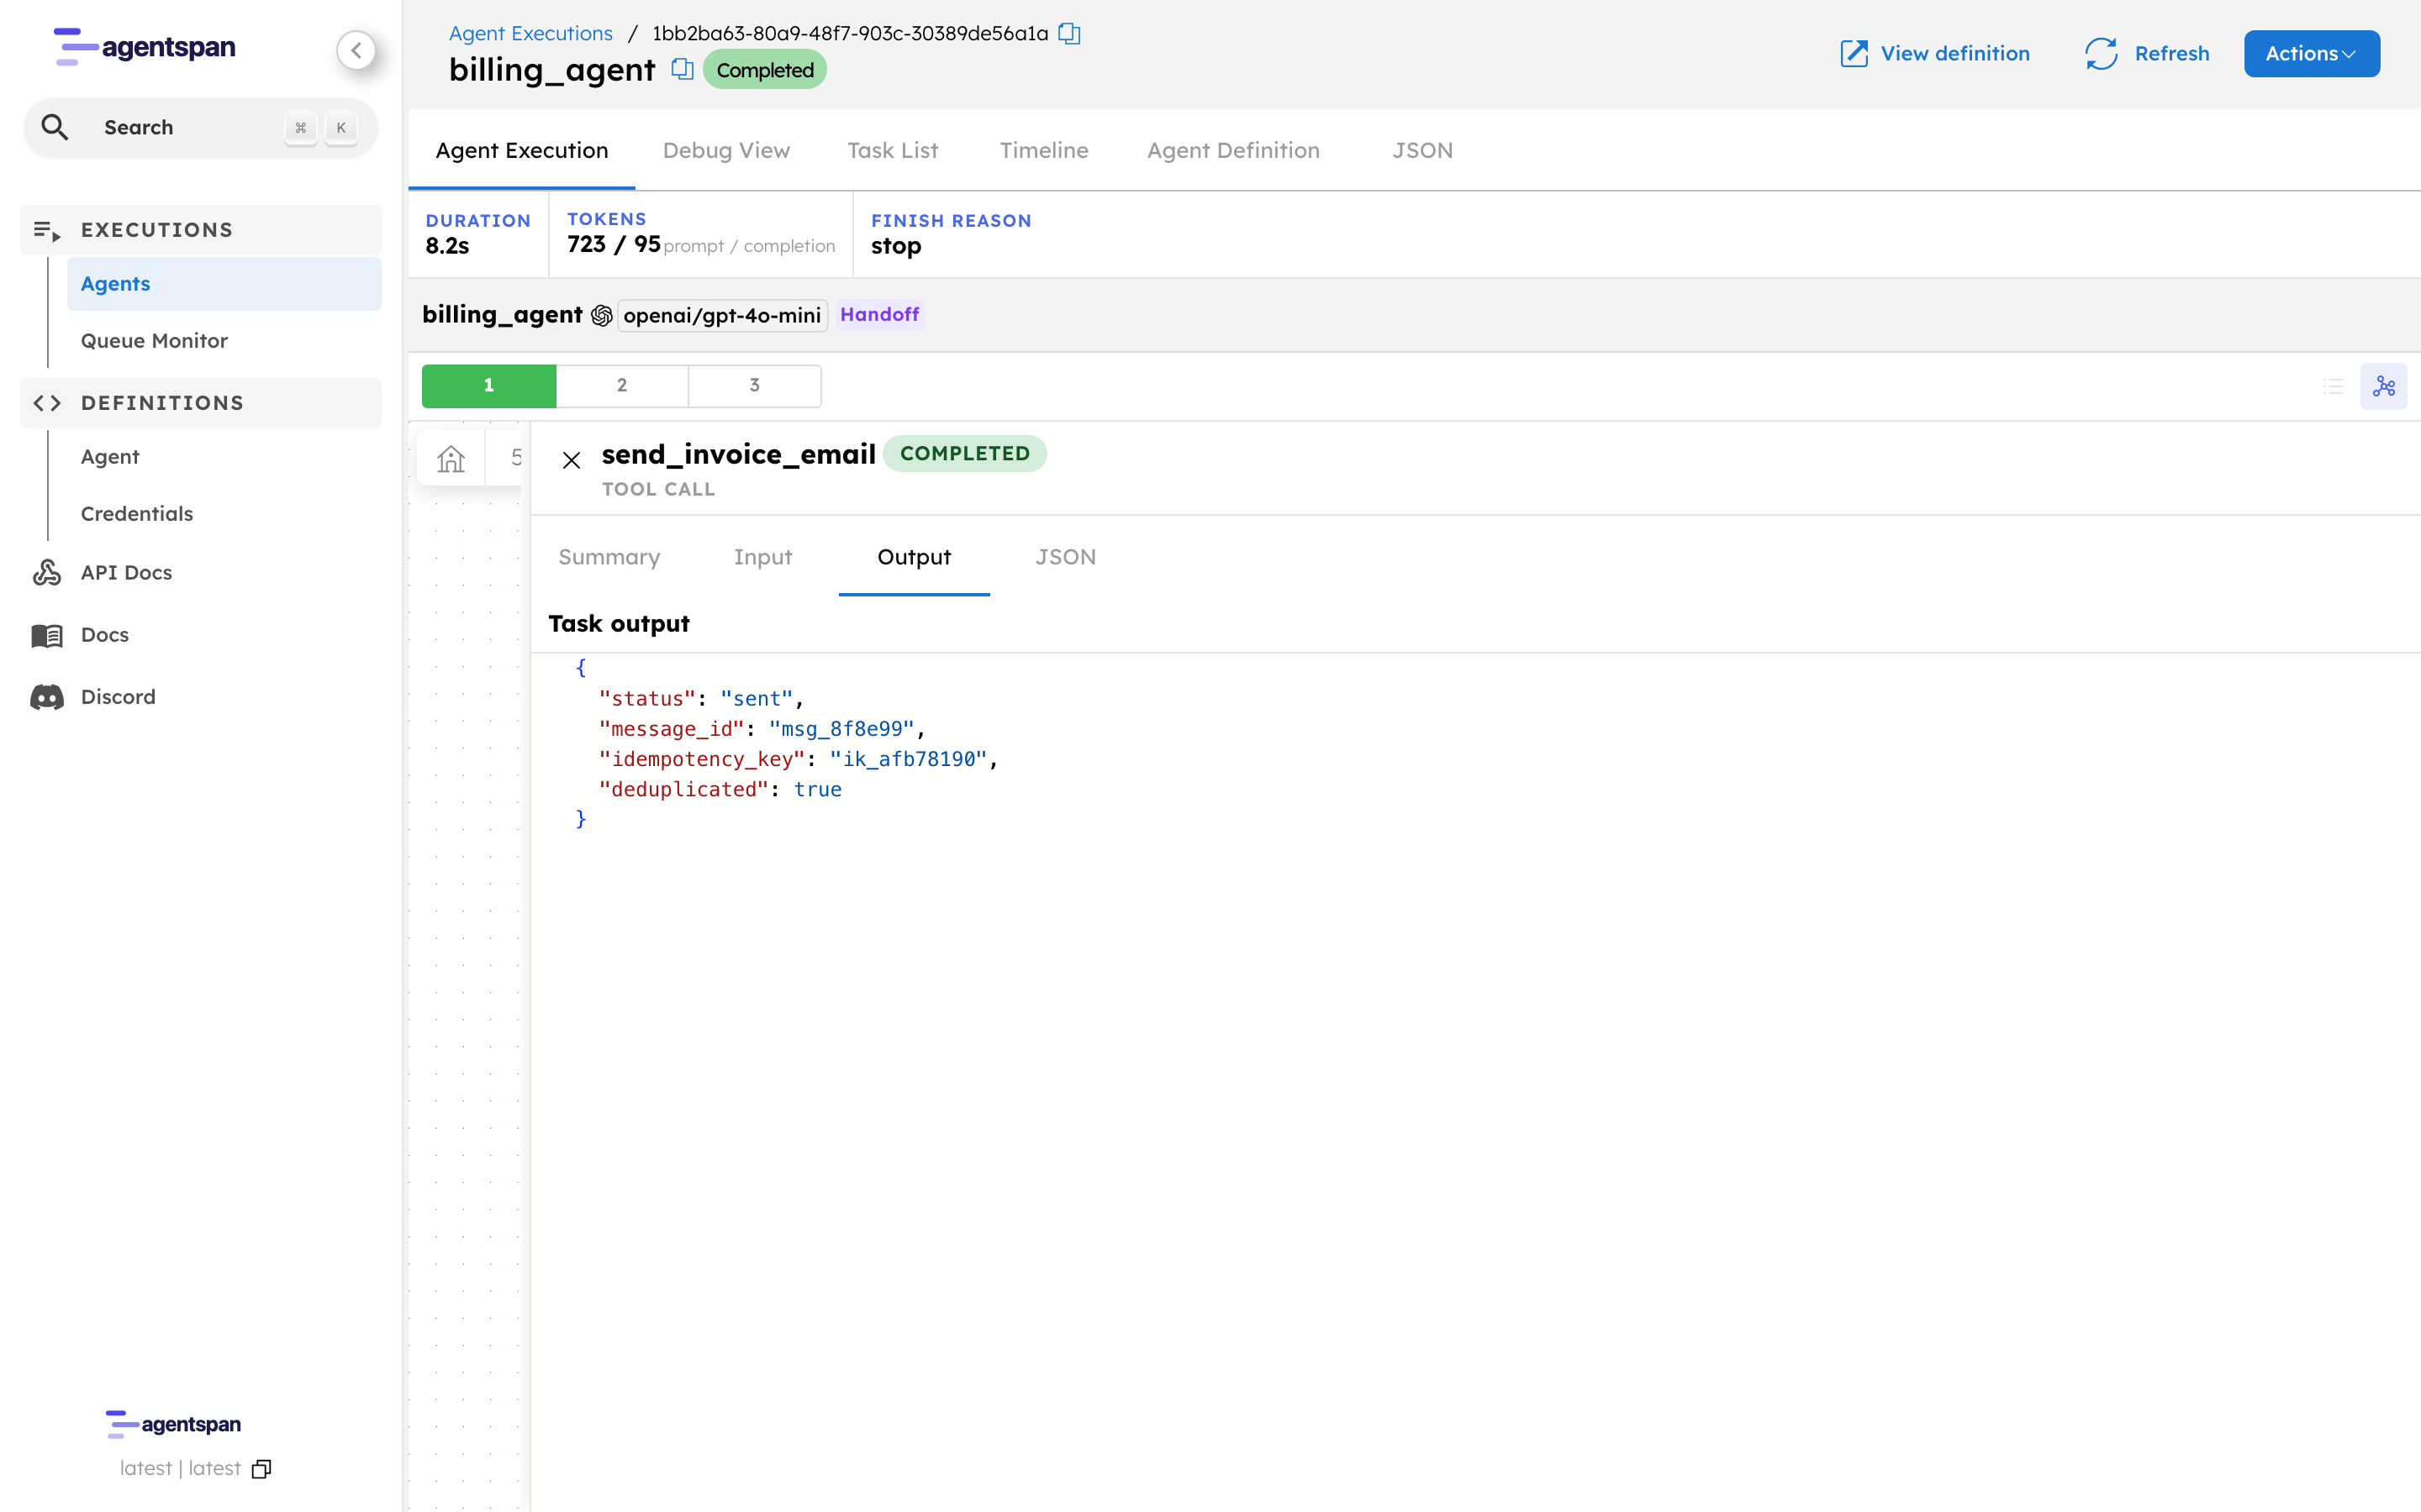The width and height of the screenshot is (2421, 1512).
Task: Click the Task output heading
Action: (x=618, y=624)
